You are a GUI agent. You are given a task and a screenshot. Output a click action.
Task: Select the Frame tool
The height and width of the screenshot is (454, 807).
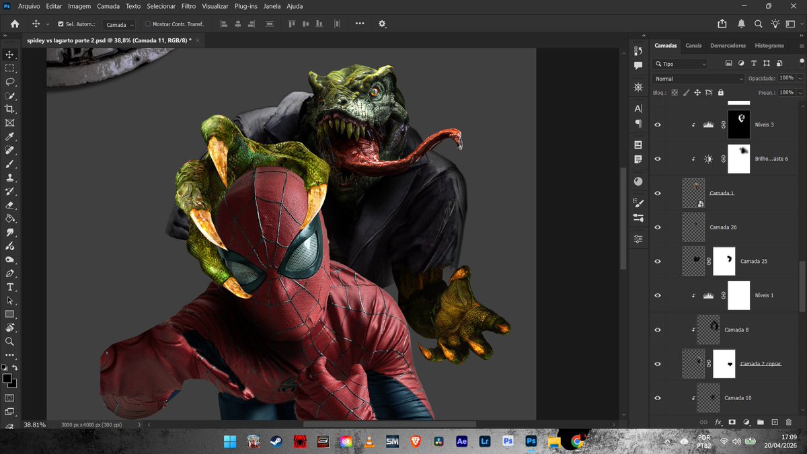point(9,123)
